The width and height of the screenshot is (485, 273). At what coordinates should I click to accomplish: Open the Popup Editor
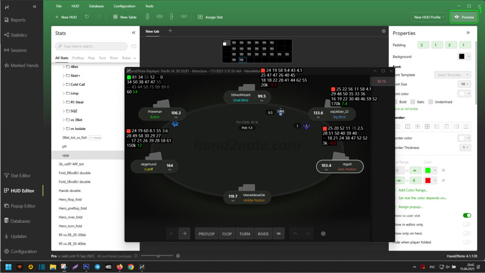tap(20, 206)
